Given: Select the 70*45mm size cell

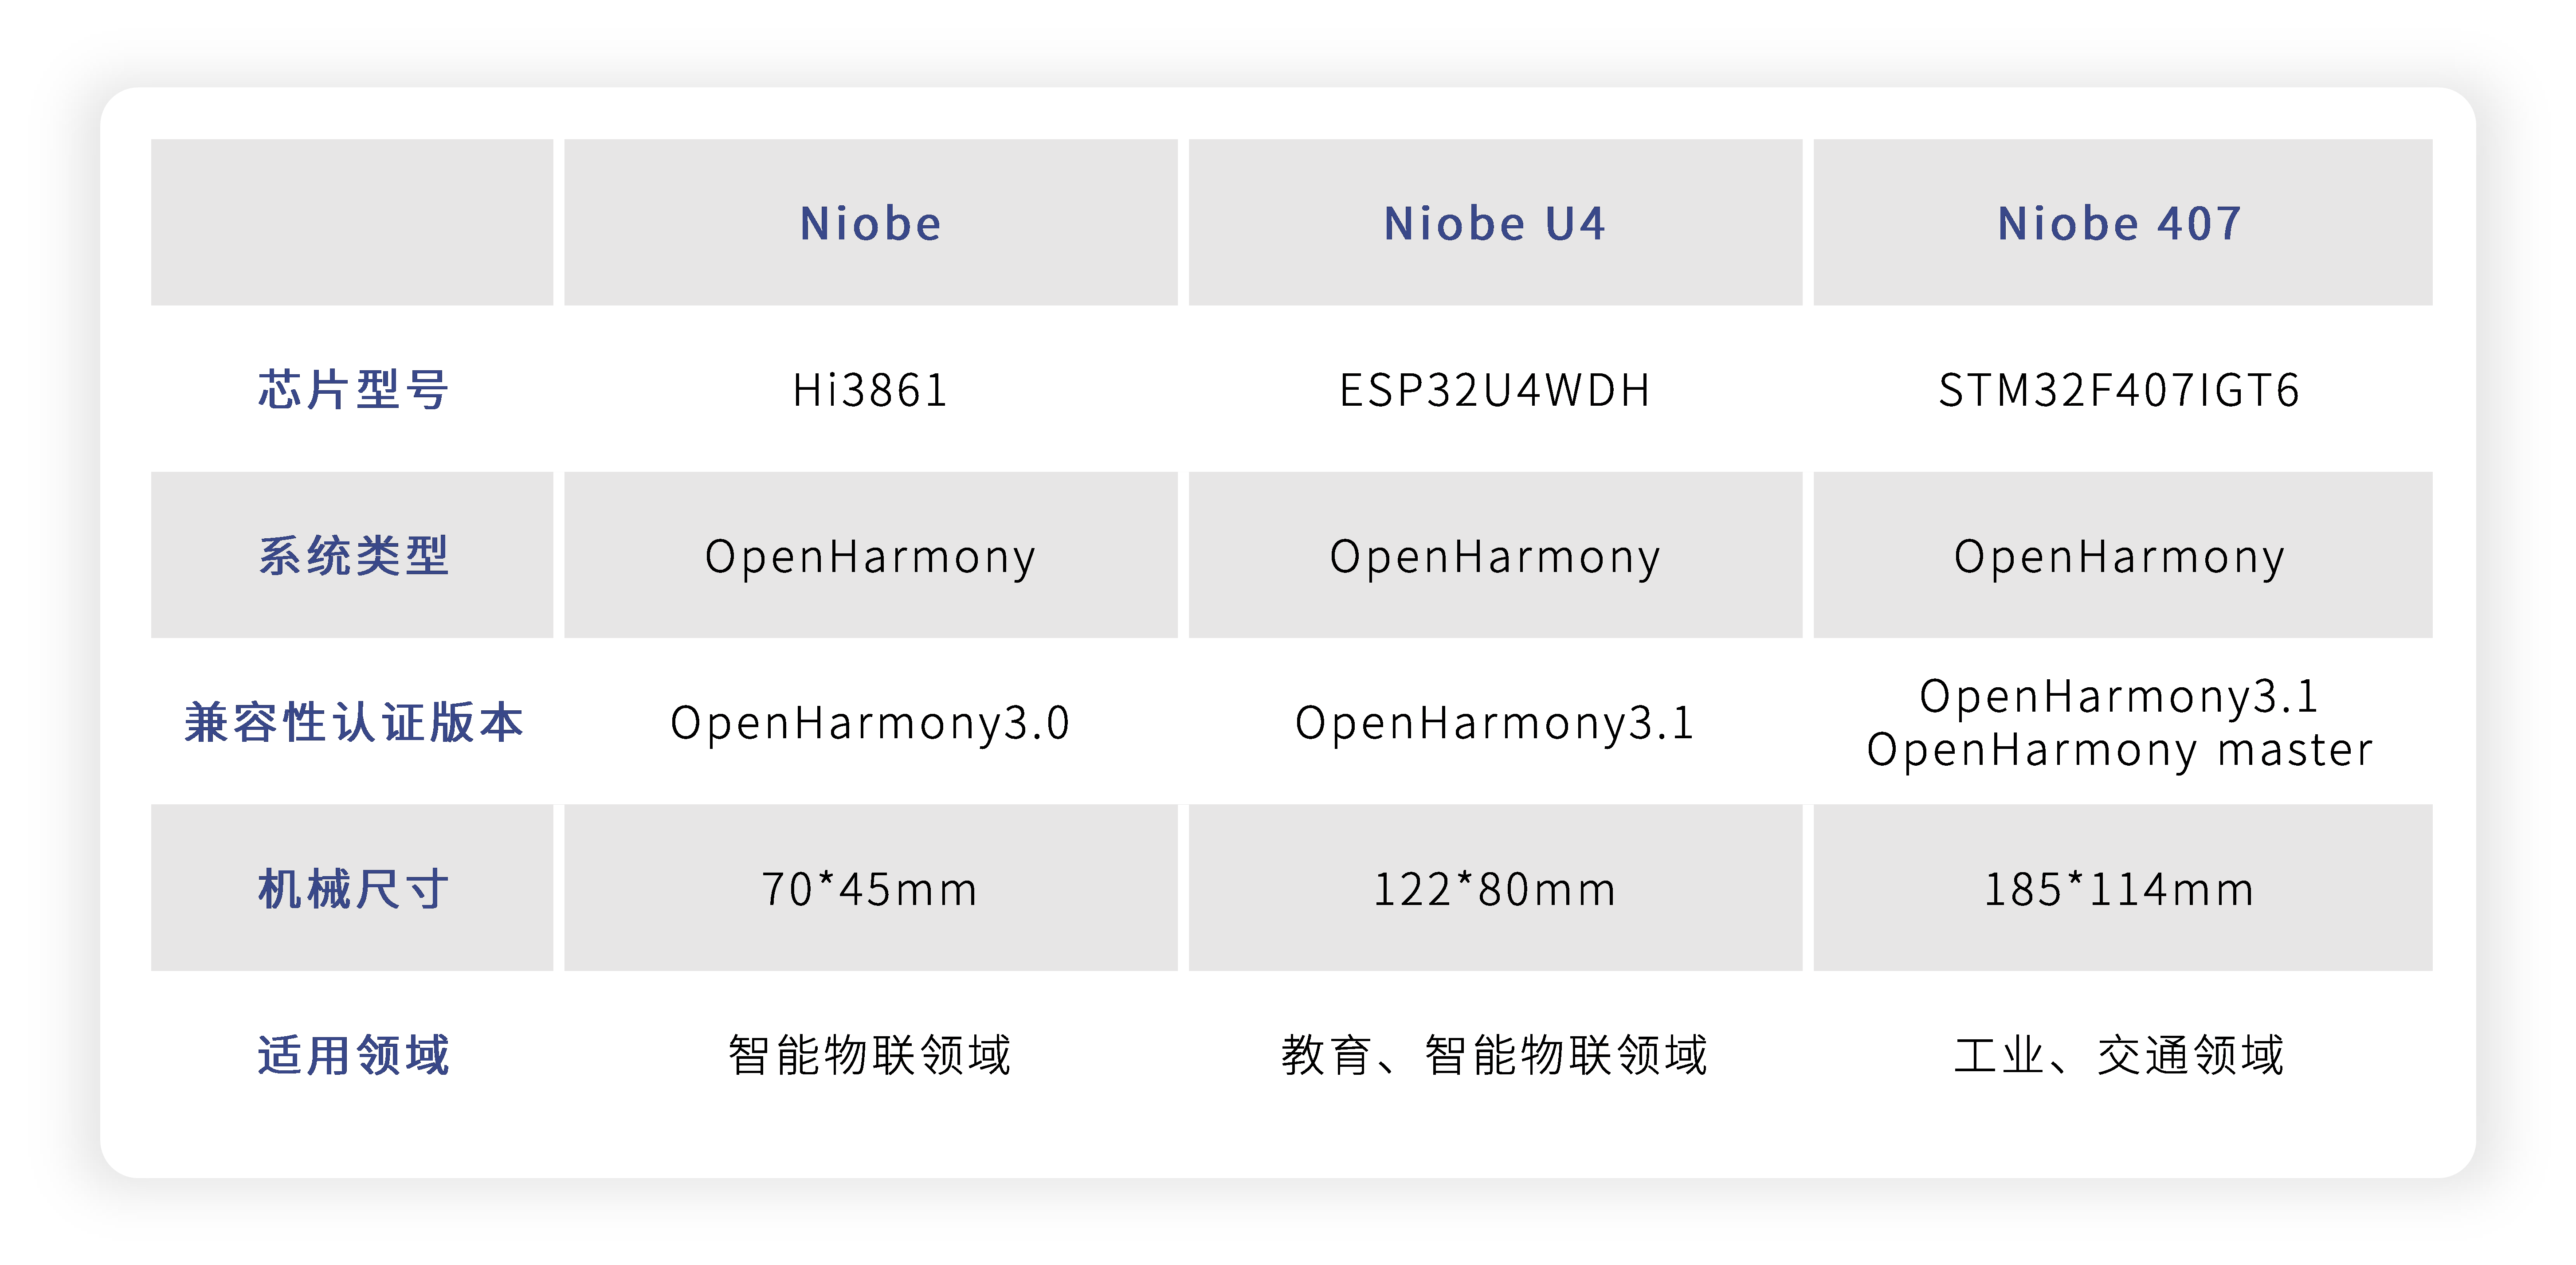Looking at the screenshot, I should pos(870,888).
